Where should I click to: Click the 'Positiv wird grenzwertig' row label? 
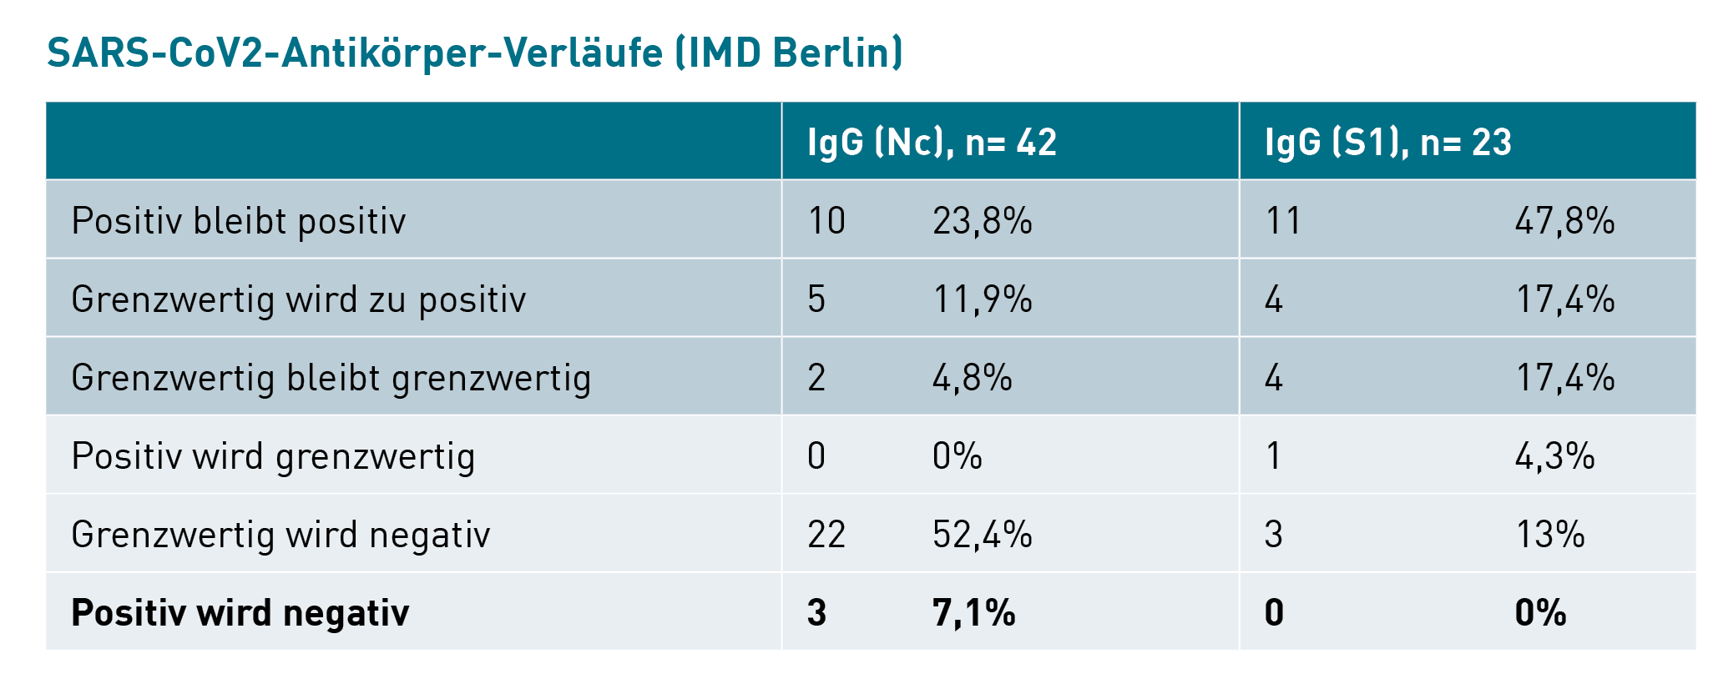point(273,456)
